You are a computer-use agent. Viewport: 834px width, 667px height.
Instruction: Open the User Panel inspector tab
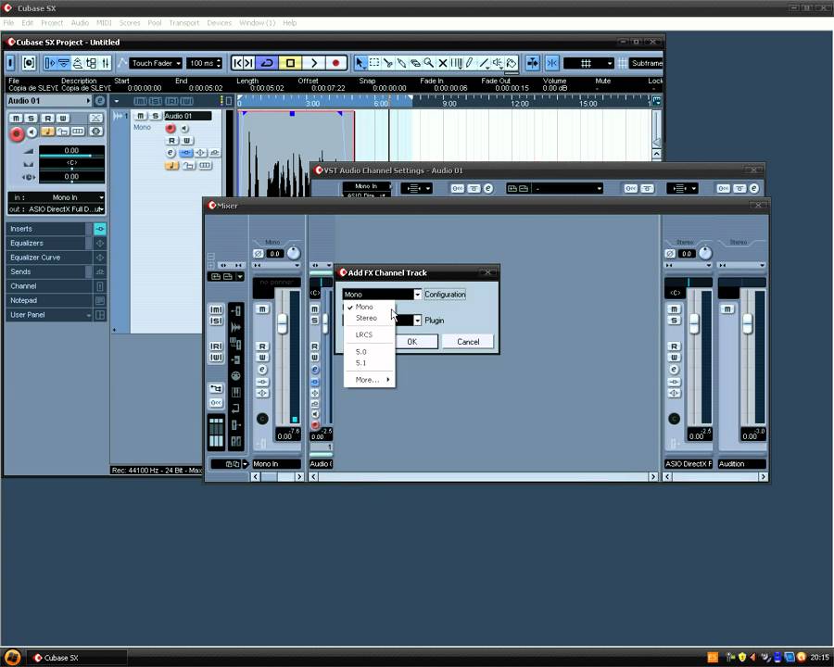[x=47, y=315]
